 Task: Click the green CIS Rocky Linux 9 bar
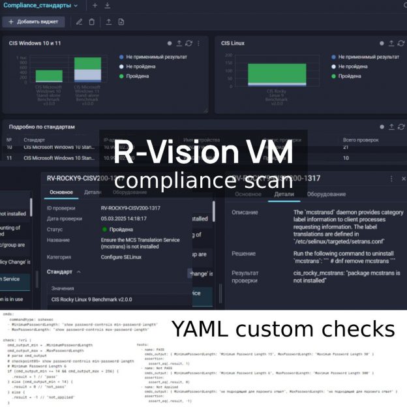coord(277,74)
